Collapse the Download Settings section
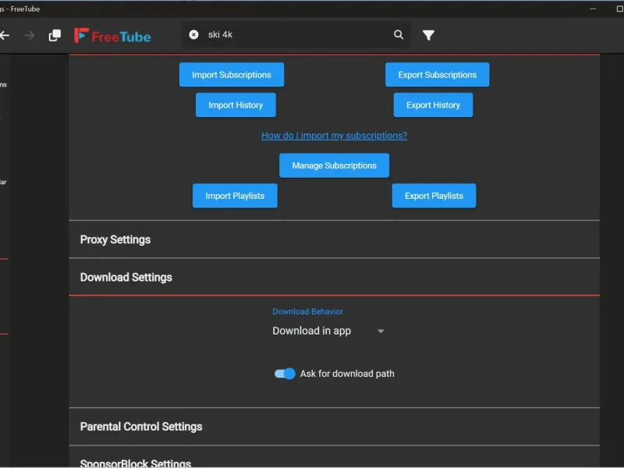Image resolution: width=624 pixels, height=468 pixels. pyautogui.click(x=126, y=277)
